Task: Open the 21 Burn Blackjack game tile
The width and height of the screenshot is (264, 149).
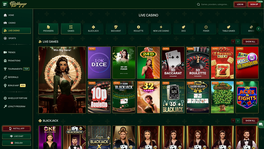Action: coord(124,97)
